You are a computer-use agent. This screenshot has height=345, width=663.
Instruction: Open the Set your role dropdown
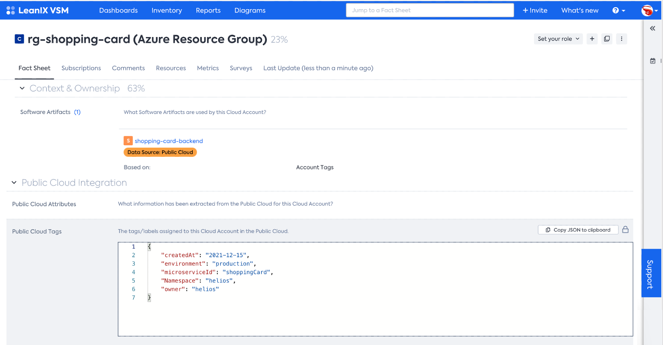pyautogui.click(x=558, y=39)
